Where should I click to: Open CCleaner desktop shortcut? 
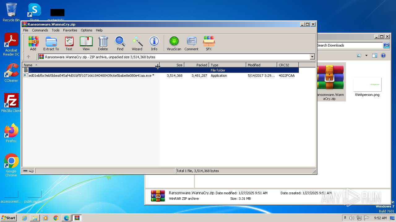tap(11, 73)
